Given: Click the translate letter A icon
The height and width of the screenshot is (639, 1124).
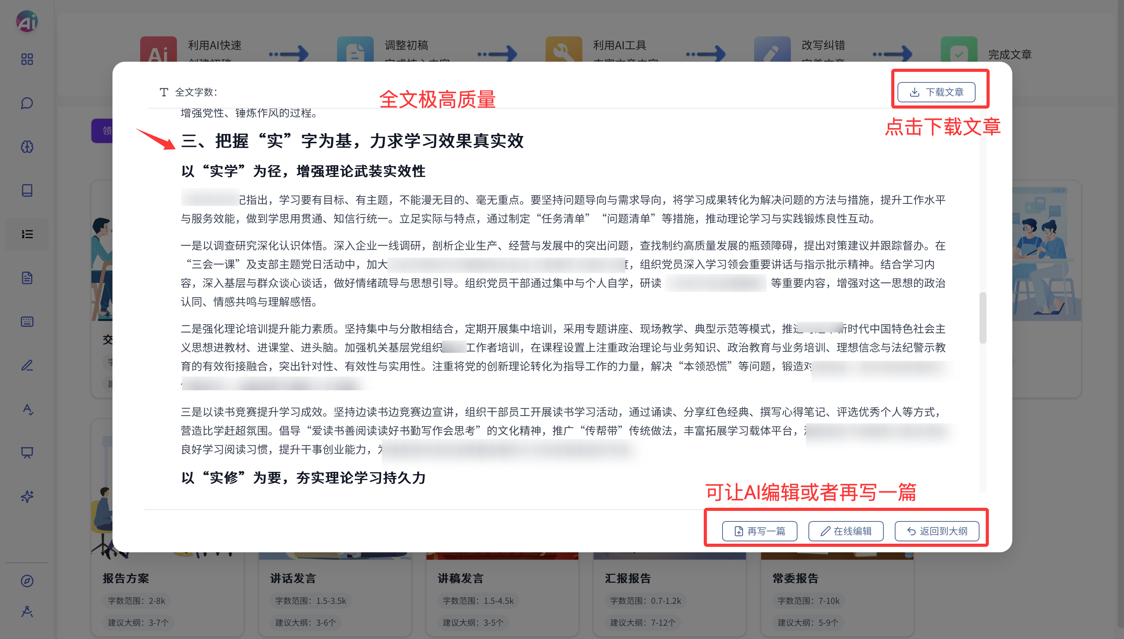Looking at the screenshot, I should point(27,409).
